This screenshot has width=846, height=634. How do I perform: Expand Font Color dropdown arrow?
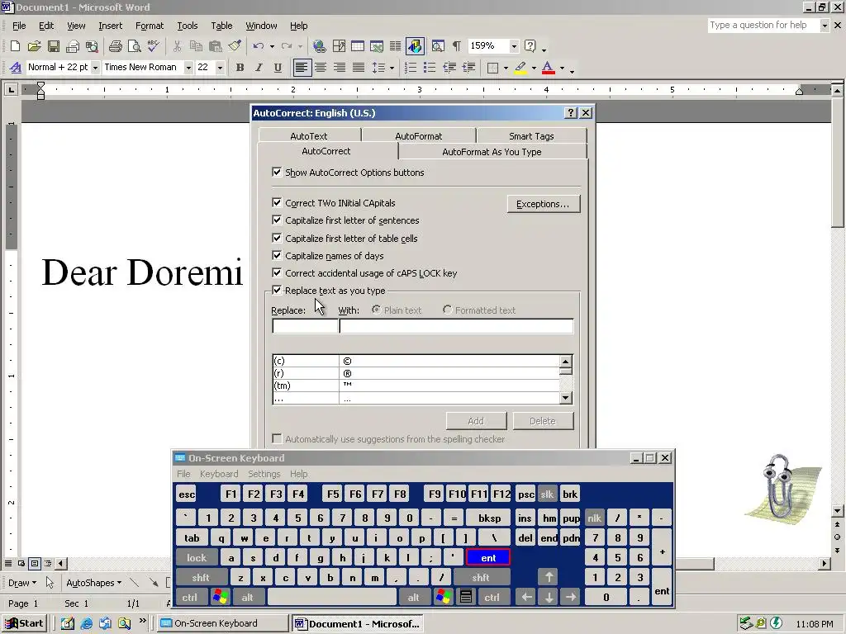[x=562, y=68]
